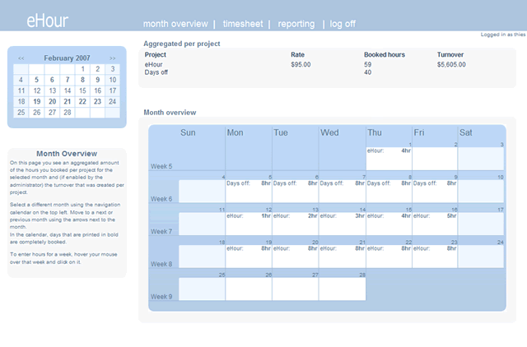Open the month overview menu item
Viewport: 527px width, 347px height.
tap(175, 24)
